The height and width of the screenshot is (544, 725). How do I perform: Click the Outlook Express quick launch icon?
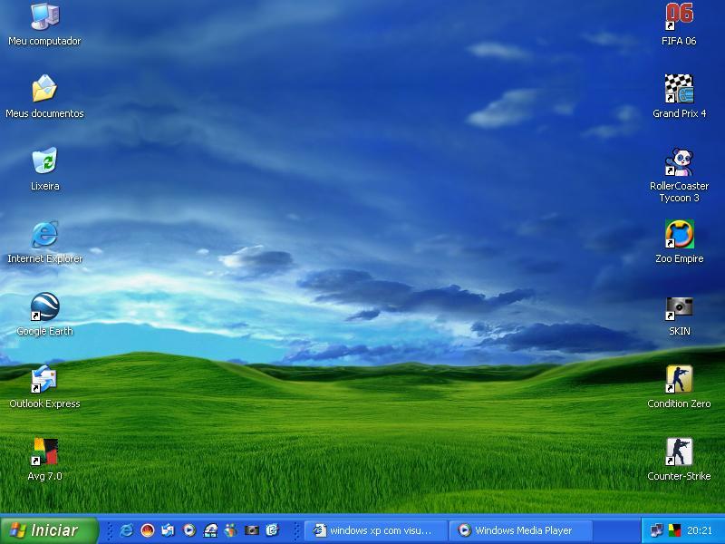click(169, 530)
